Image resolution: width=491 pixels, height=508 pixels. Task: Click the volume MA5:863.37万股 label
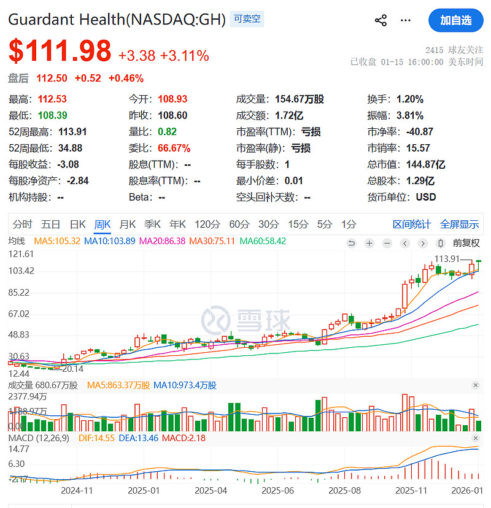coord(118,385)
